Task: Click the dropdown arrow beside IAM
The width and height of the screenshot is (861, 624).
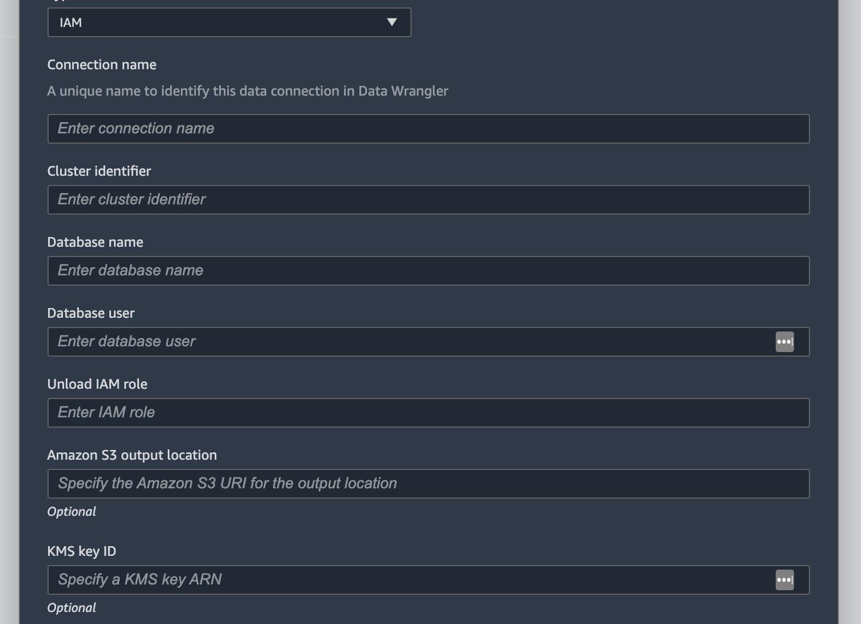Action: click(392, 22)
